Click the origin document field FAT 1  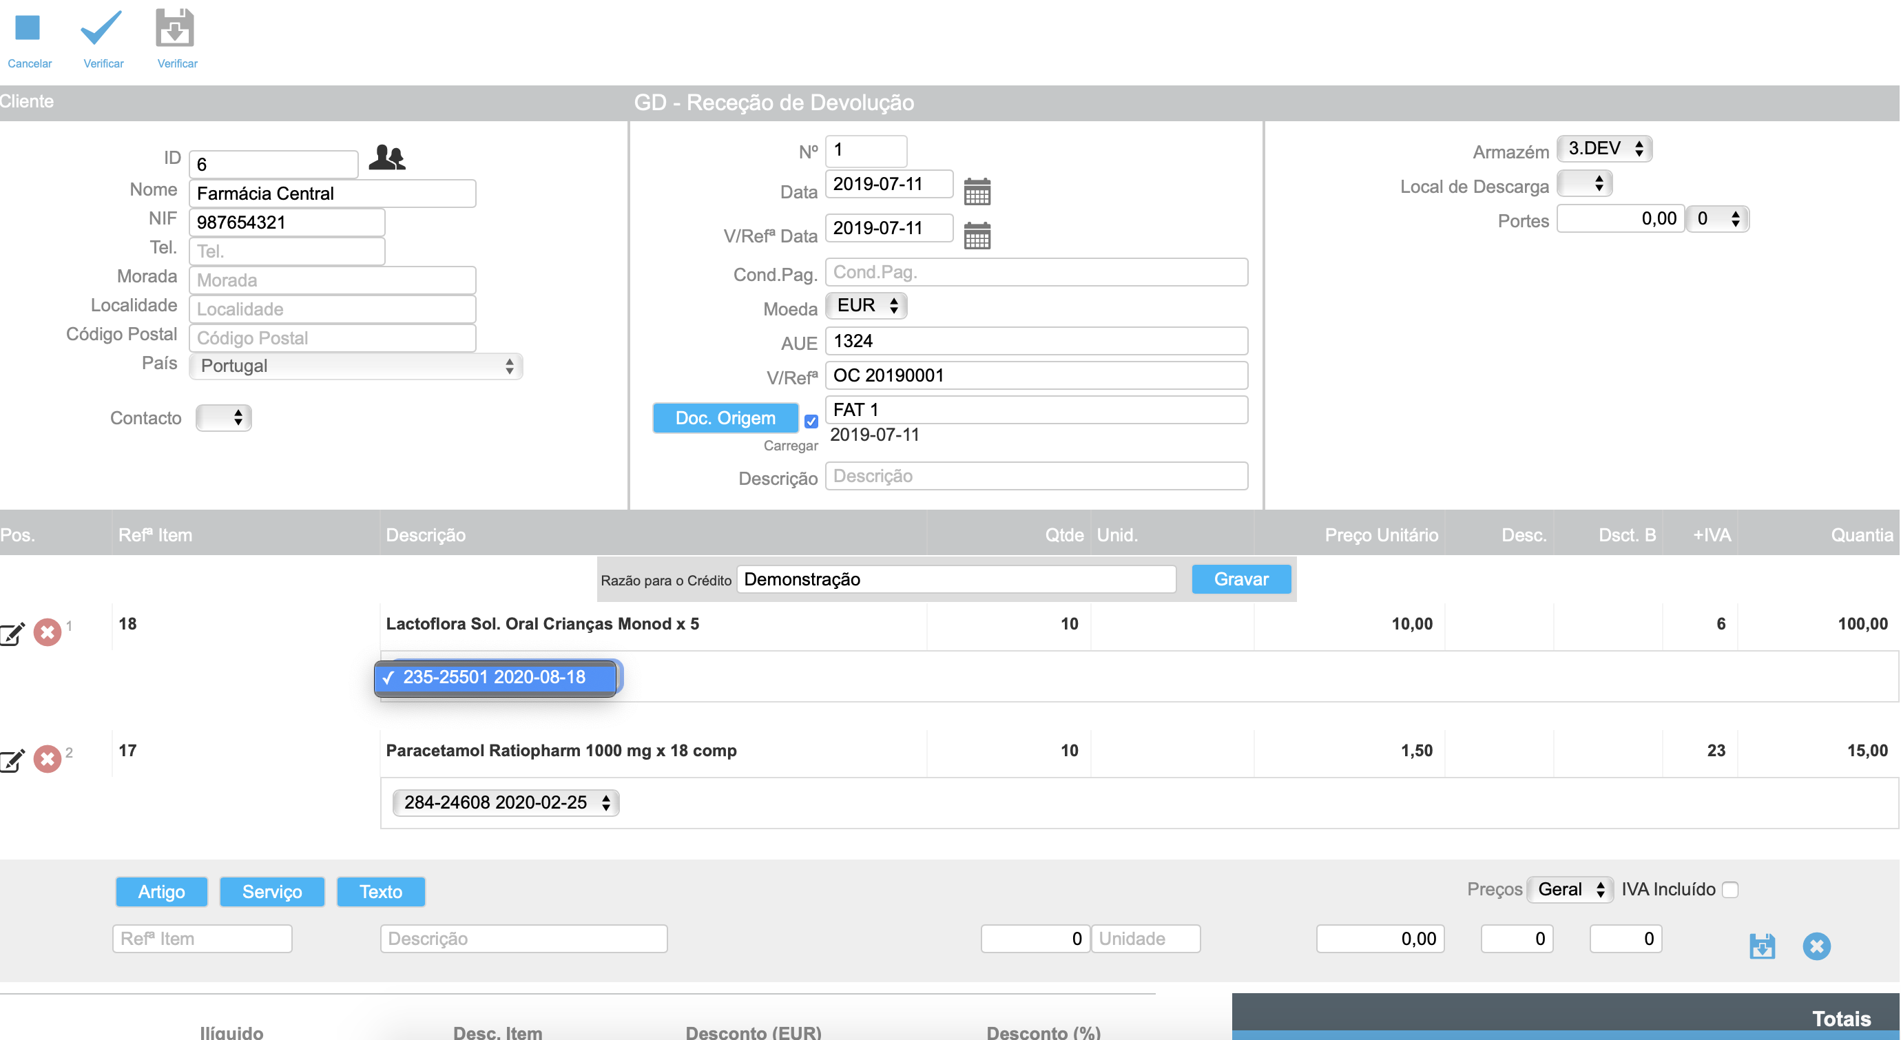[1037, 410]
